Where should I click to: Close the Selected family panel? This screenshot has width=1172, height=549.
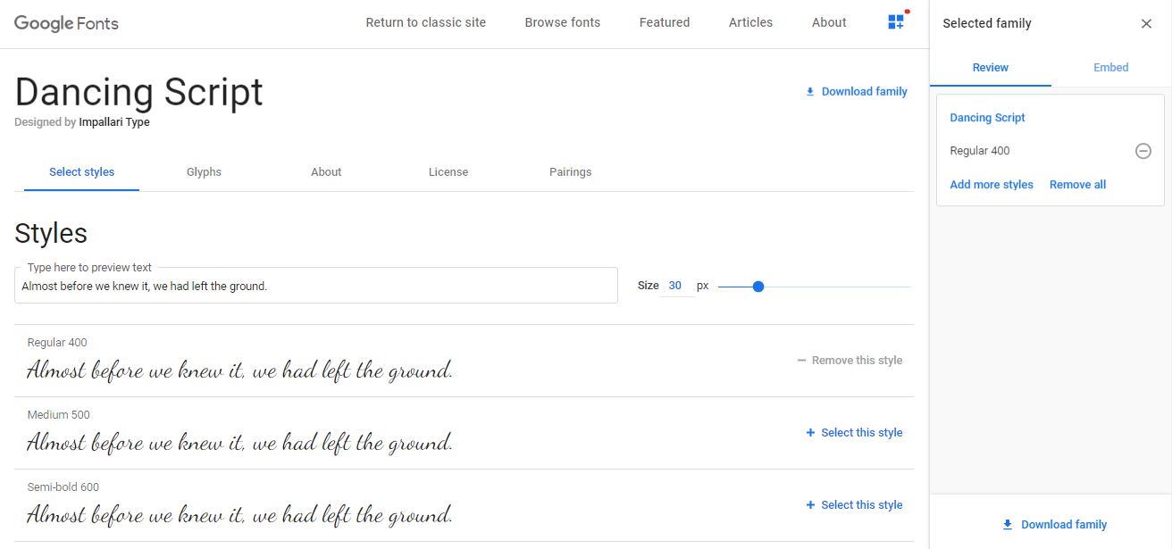(x=1146, y=24)
